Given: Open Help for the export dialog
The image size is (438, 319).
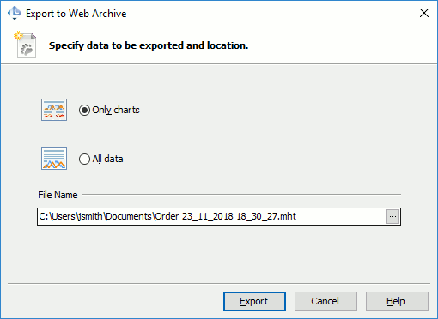Looking at the screenshot, I should click(397, 301).
